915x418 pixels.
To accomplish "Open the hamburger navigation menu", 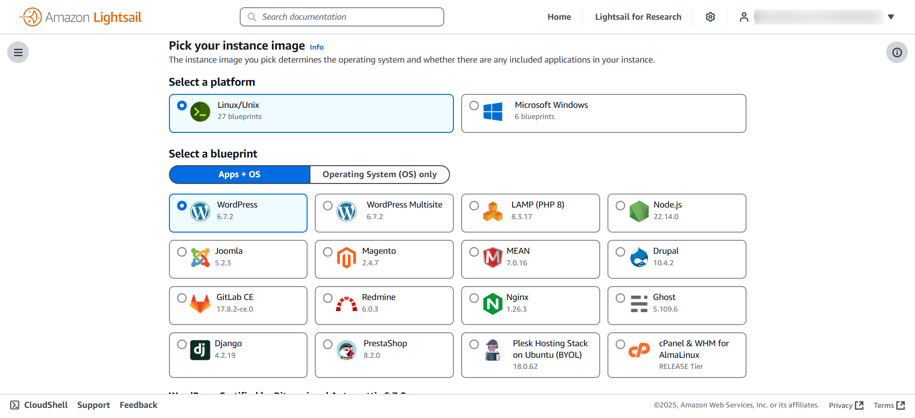I will (18, 52).
